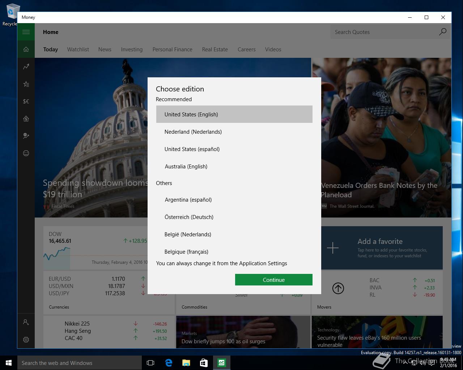The image size is (463, 370).
Task: Open File Explorer from the taskbar
Action: (186, 363)
